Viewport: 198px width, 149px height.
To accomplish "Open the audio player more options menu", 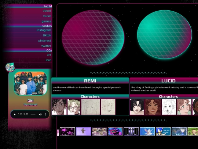I will (45, 114).
